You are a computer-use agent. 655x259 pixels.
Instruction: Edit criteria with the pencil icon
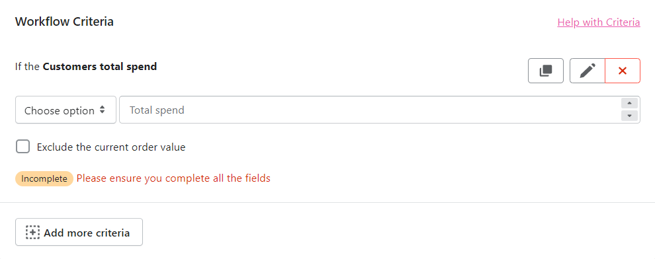tap(588, 71)
